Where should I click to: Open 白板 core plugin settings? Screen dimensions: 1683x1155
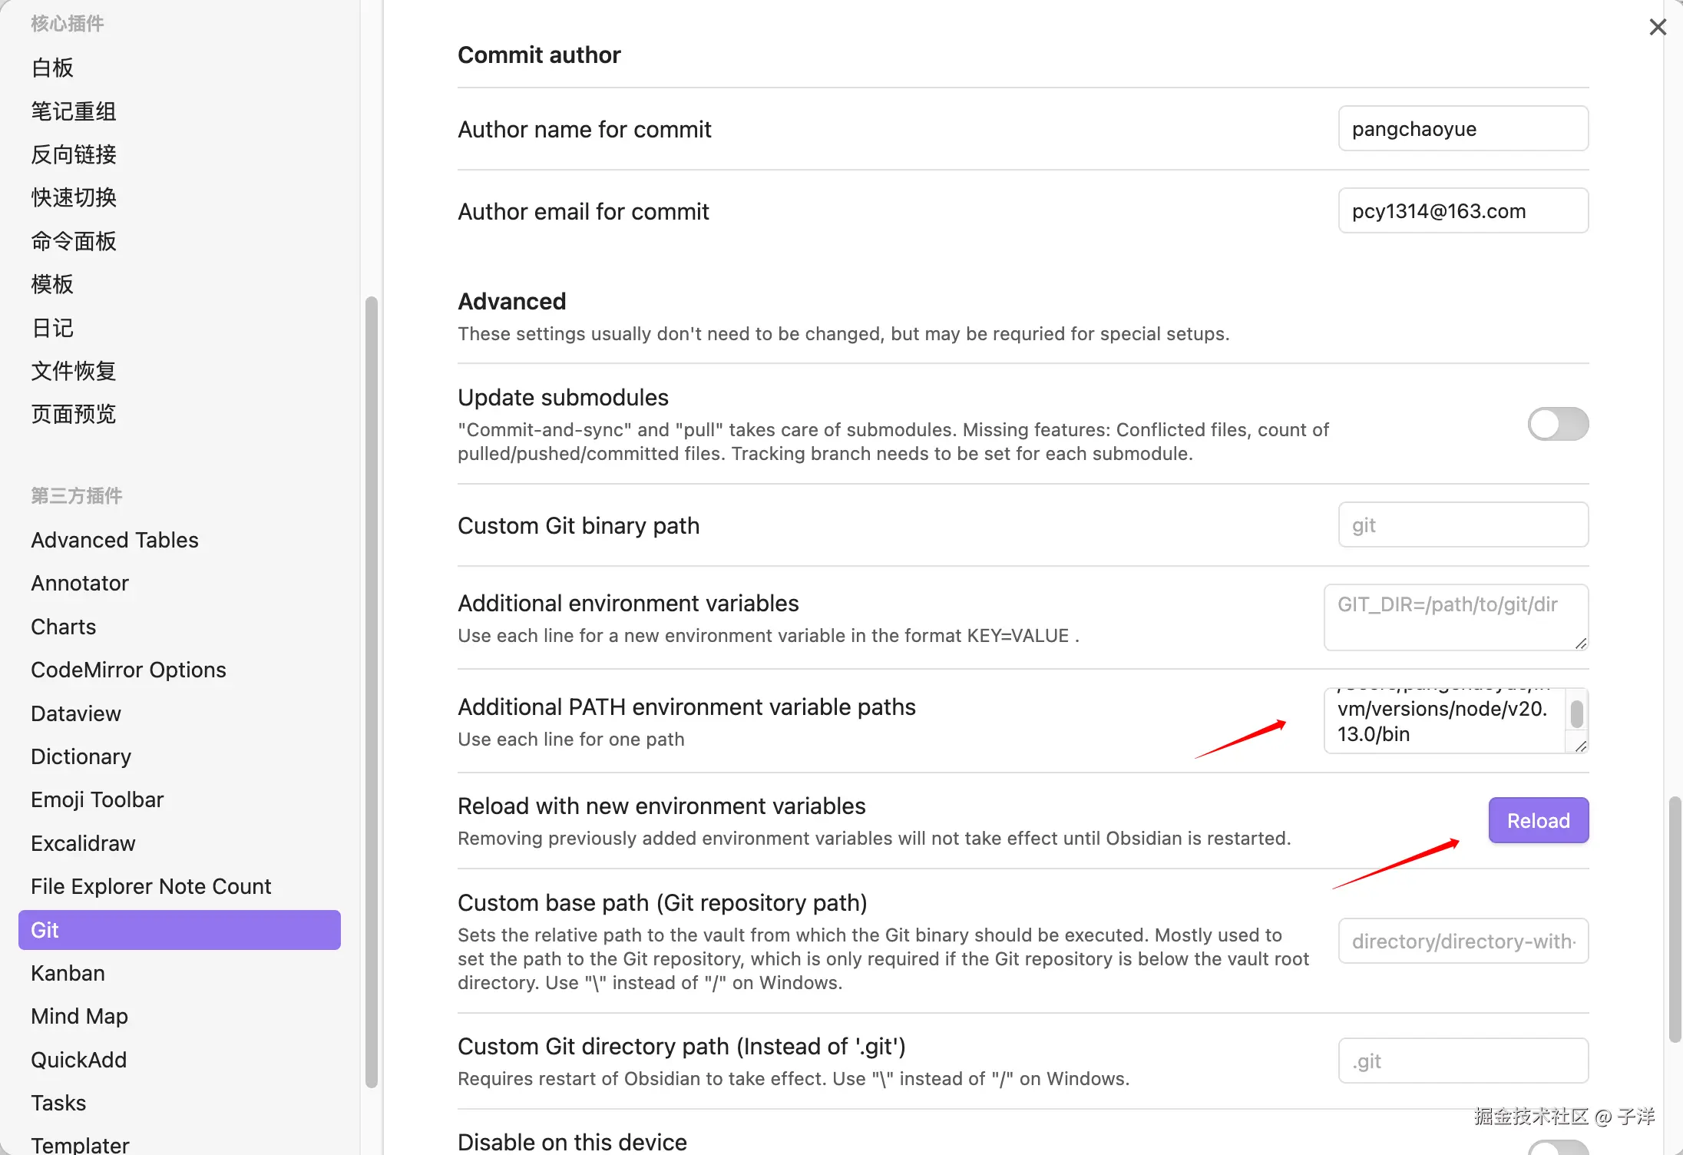point(52,68)
